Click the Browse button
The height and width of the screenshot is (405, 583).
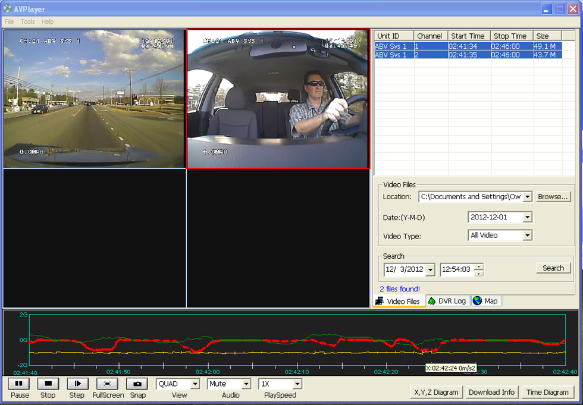[553, 197]
